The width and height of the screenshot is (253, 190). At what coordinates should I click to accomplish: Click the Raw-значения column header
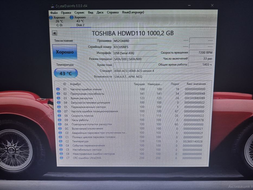196,84
